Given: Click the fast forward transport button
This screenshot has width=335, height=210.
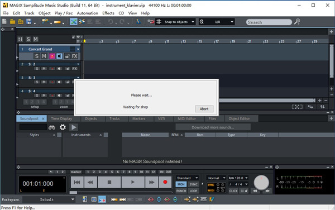Looking at the screenshot, I should (152, 182).
